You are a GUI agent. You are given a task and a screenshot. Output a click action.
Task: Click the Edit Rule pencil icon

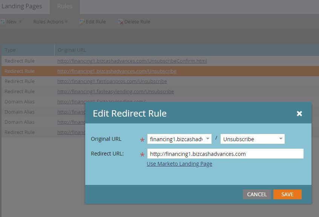82,22
